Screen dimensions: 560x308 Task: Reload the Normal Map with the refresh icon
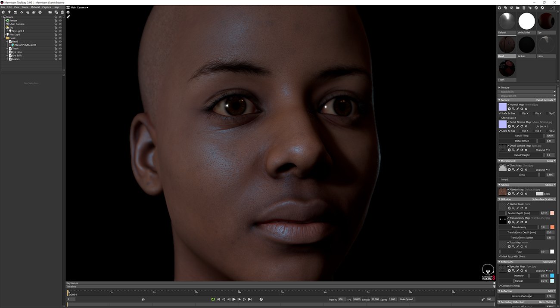point(521,109)
